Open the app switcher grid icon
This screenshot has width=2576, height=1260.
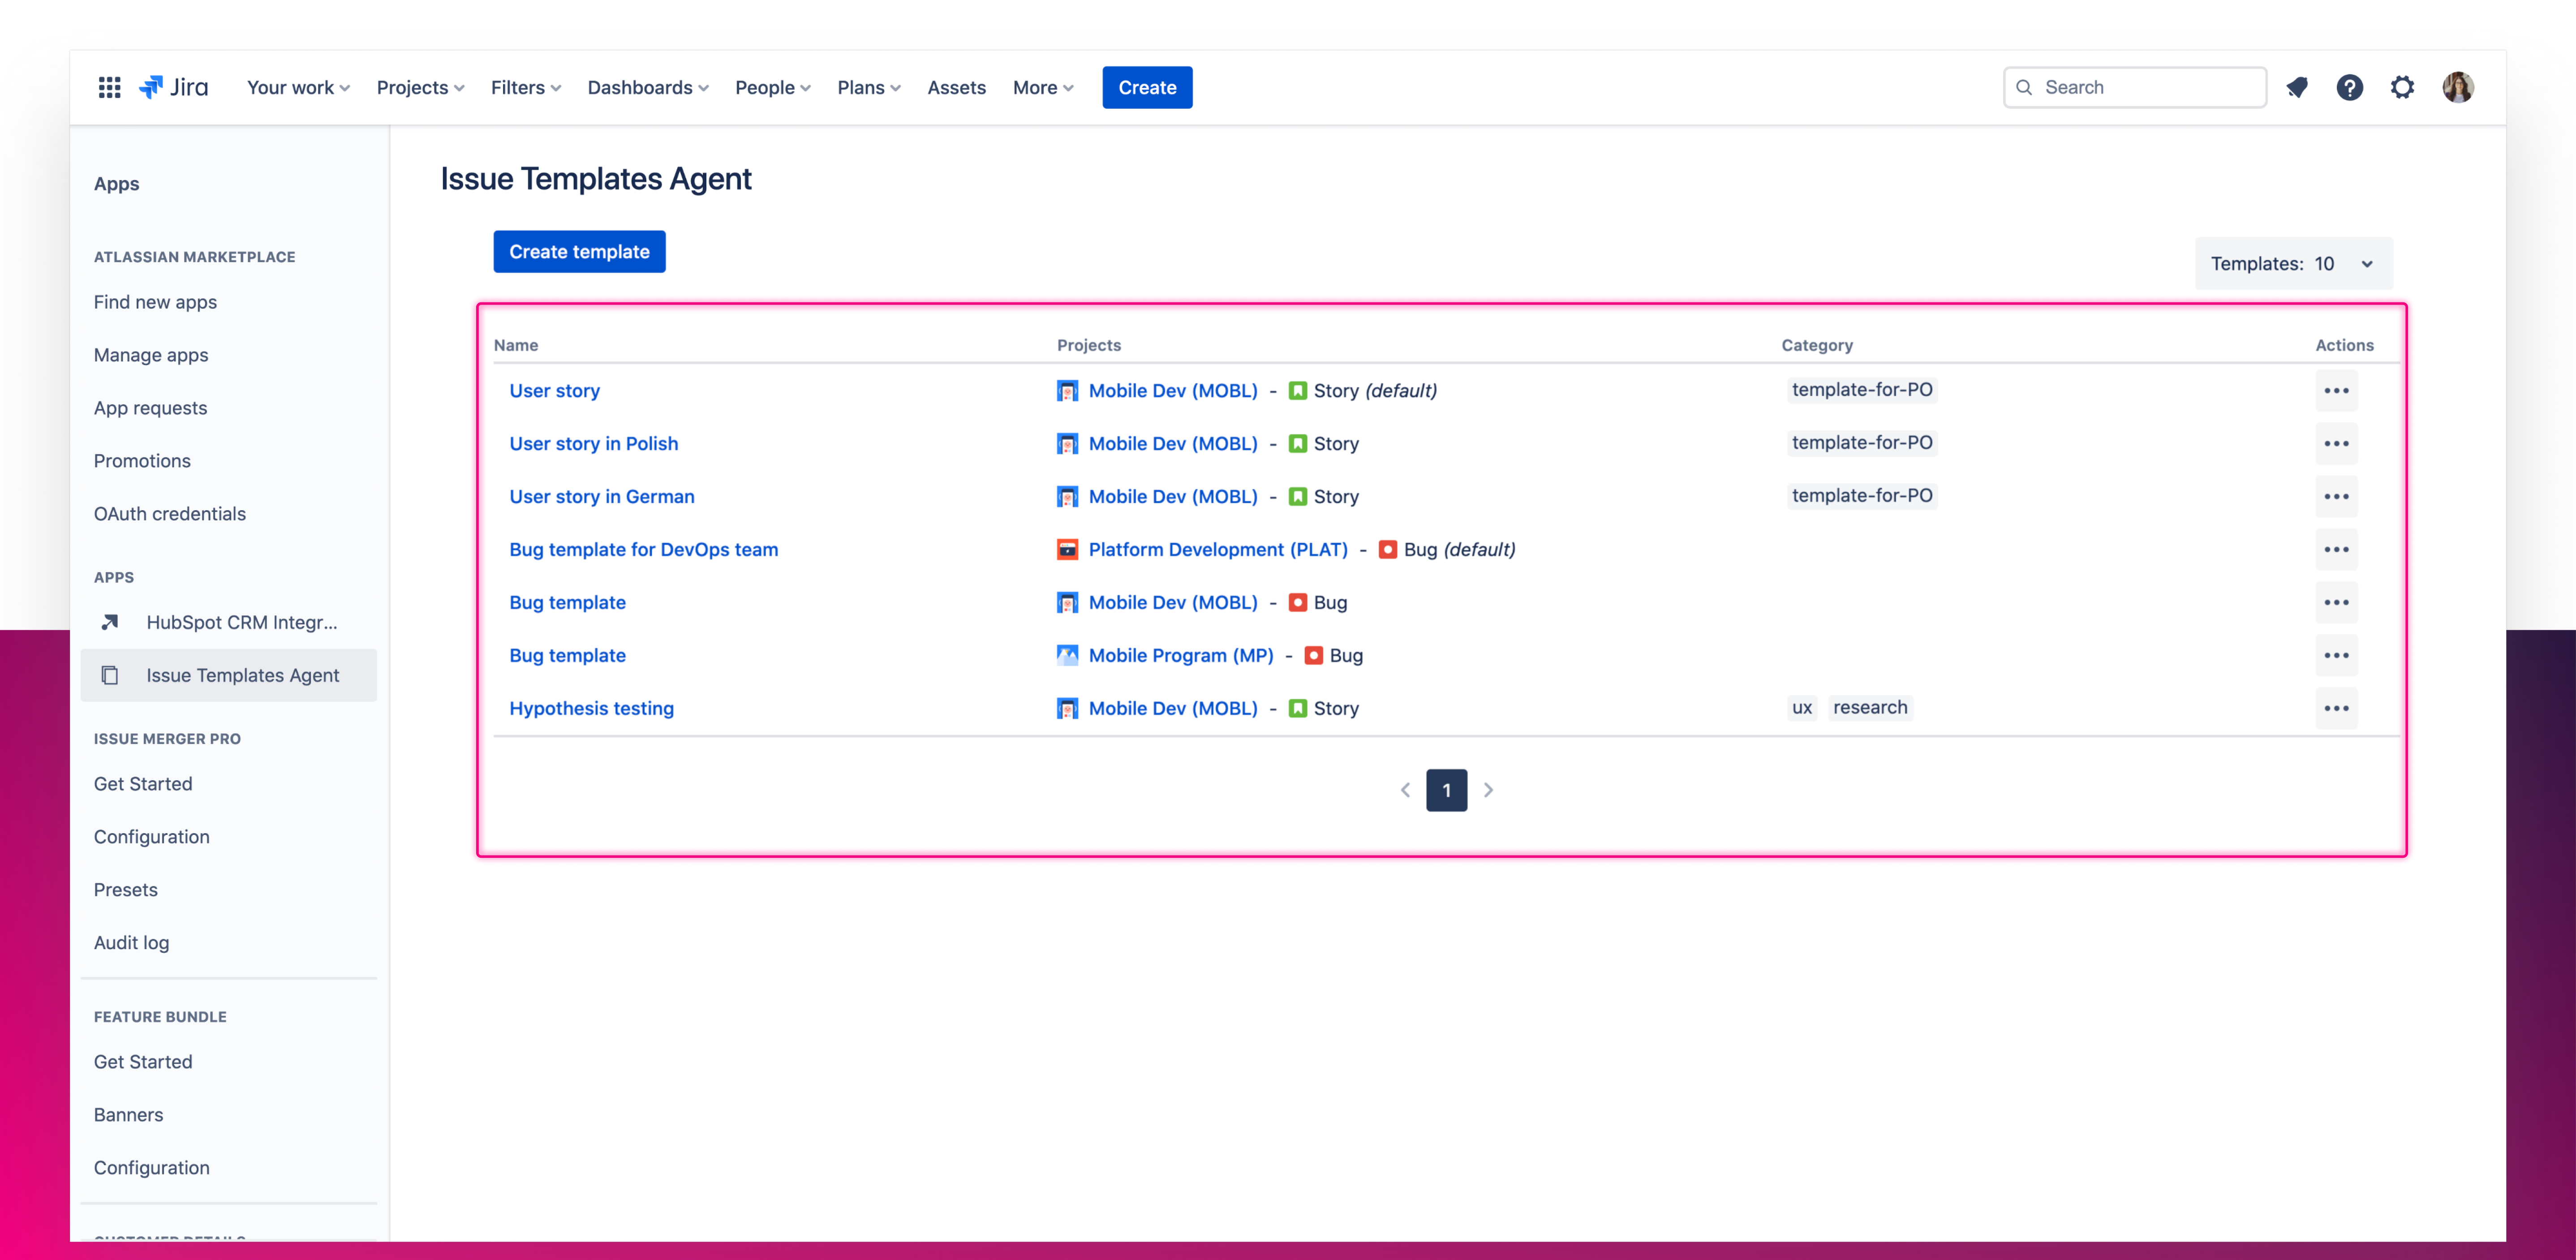tap(110, 87)
